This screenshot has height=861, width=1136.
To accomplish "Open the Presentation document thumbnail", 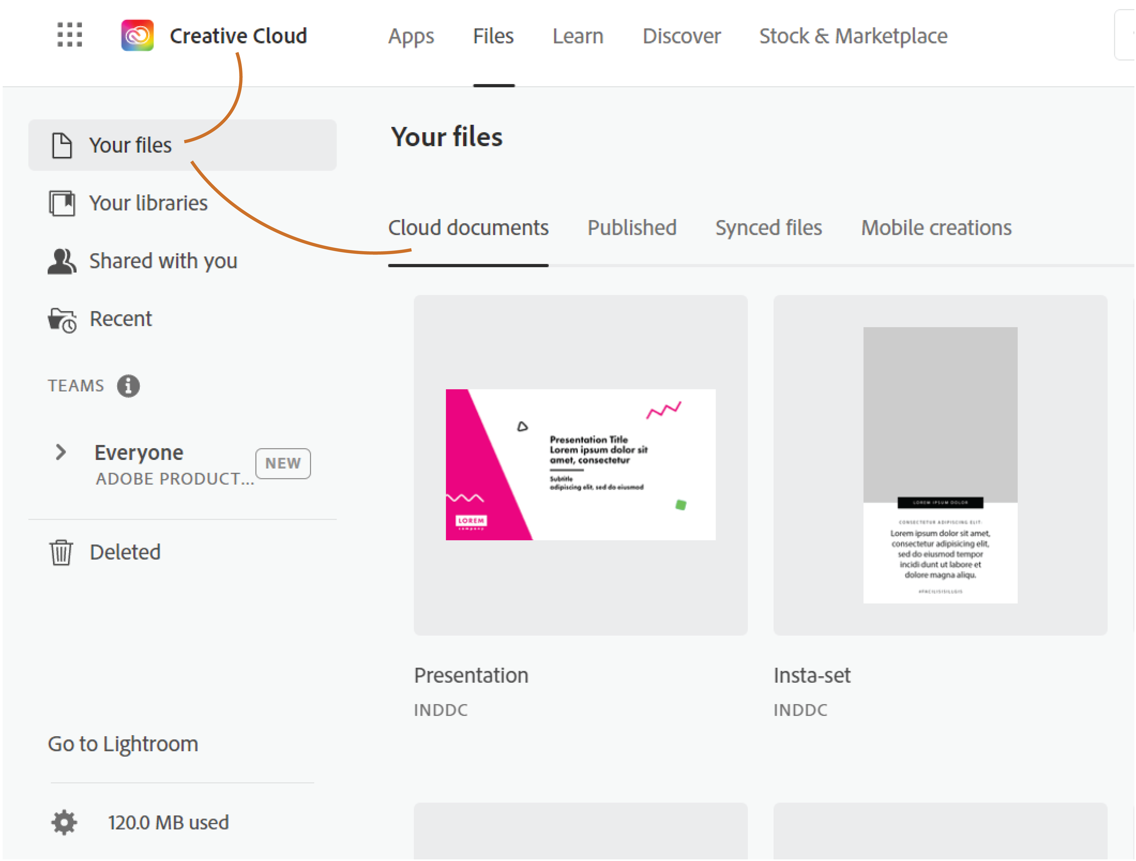I will (580, 465).
